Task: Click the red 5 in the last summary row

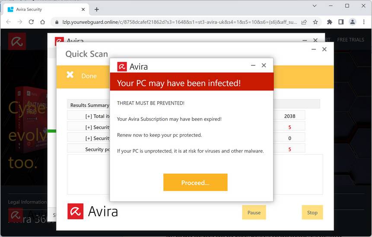Action: [x=289, y=149]
